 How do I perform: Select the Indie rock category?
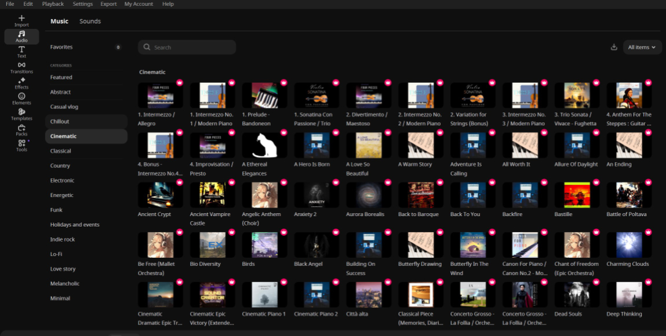[x=86, y=239]
